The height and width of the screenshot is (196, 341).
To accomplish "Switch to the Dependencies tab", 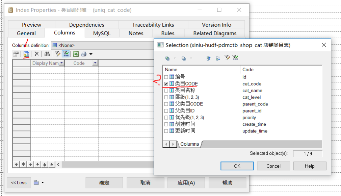I will (86, 25).
